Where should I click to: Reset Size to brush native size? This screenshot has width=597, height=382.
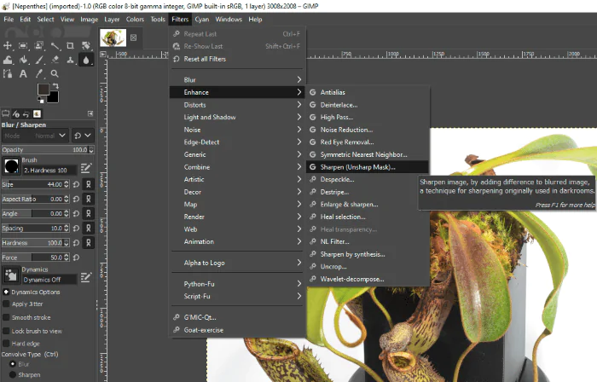point(76,184)
